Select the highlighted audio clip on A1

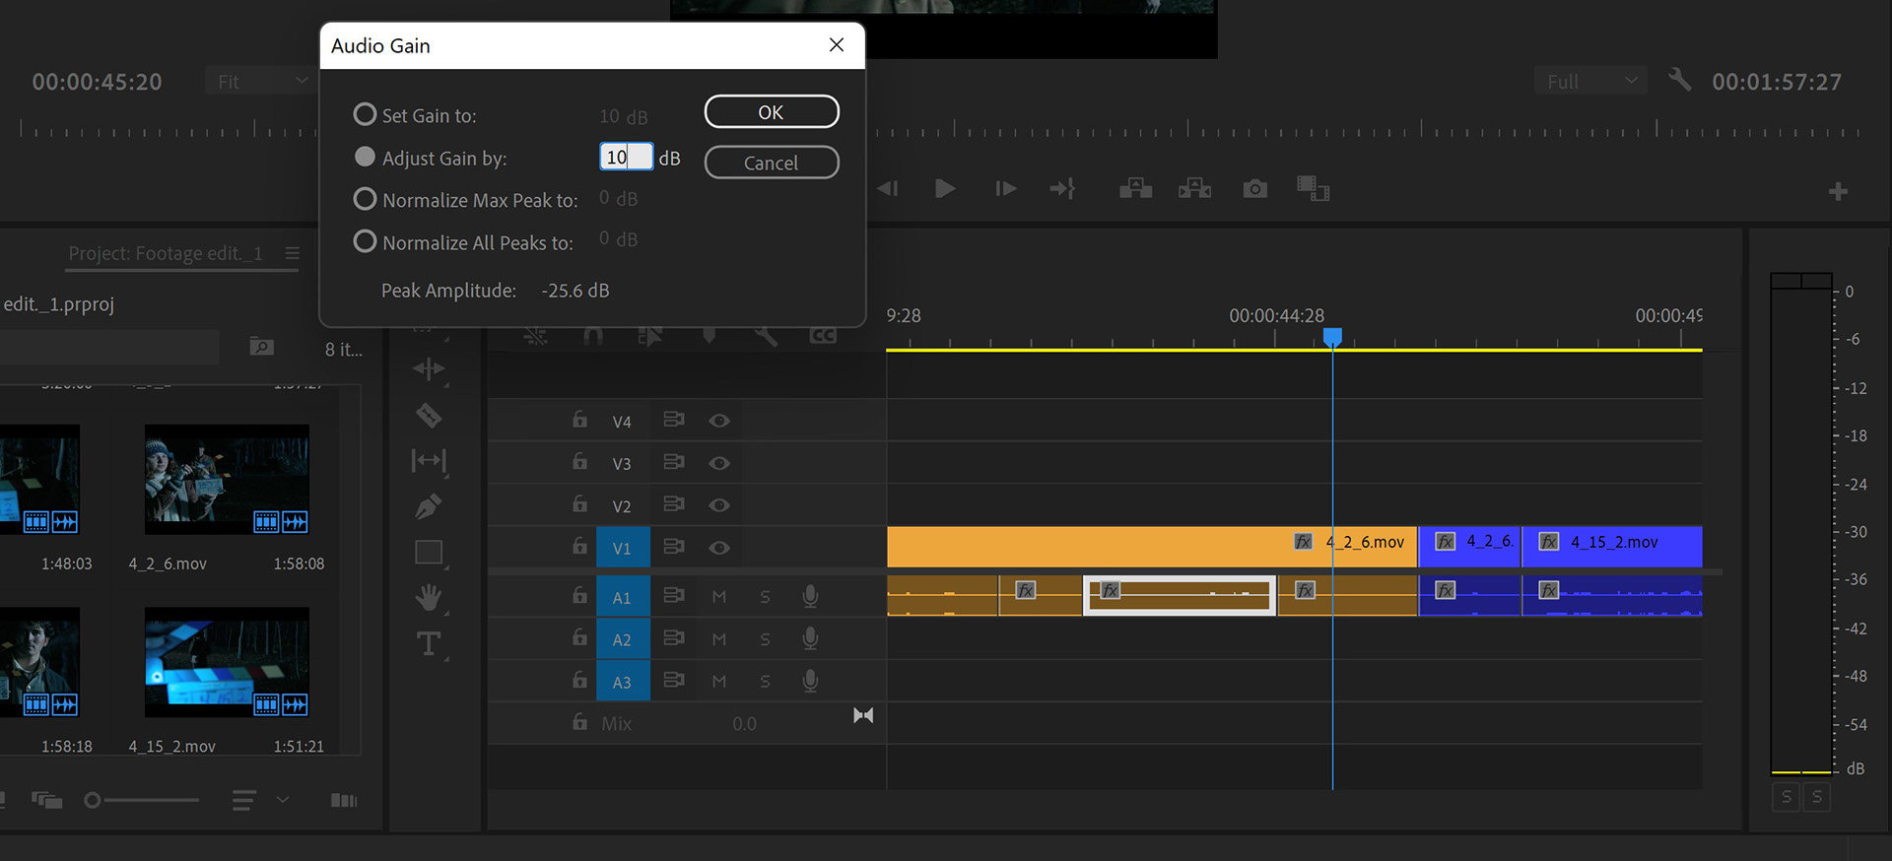1180,595
